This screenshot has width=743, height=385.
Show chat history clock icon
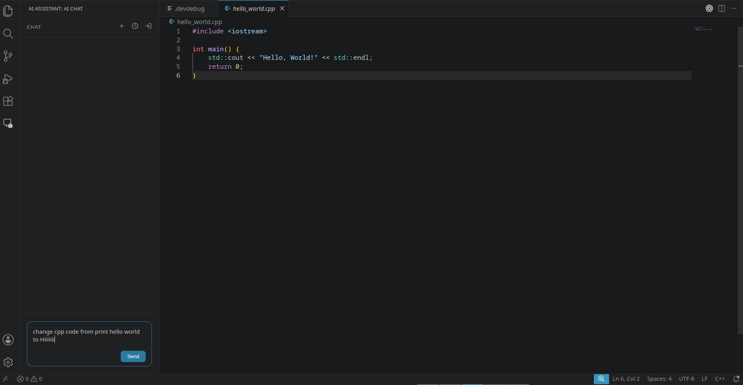click(x=135, y=26)
